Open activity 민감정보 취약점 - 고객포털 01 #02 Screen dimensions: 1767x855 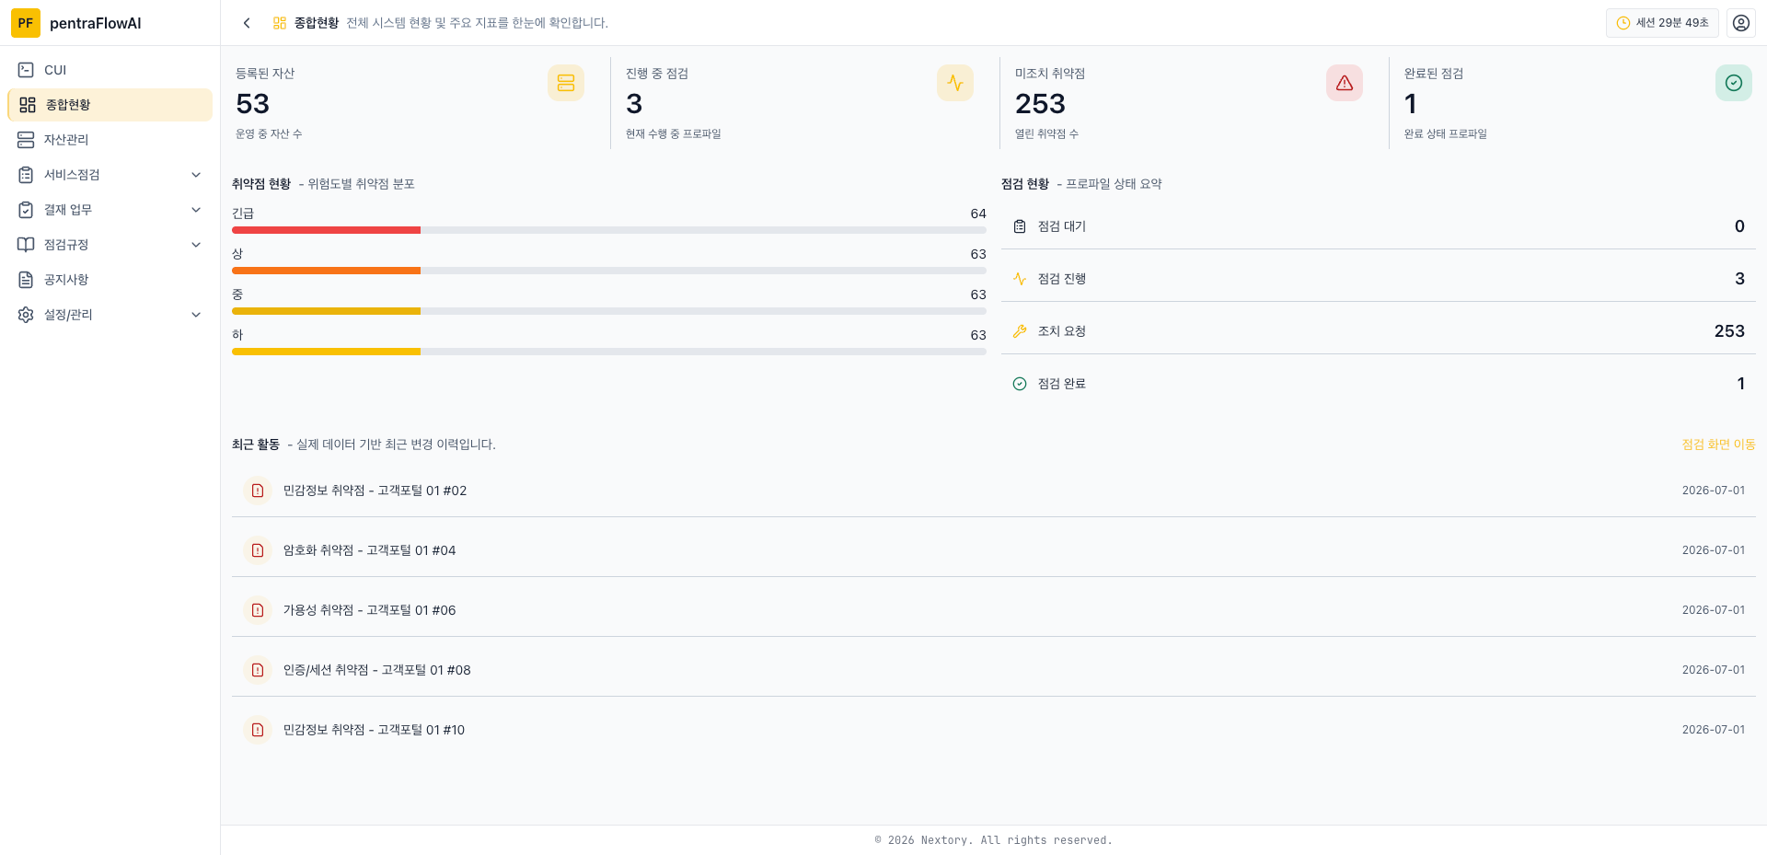click(994, 491)
